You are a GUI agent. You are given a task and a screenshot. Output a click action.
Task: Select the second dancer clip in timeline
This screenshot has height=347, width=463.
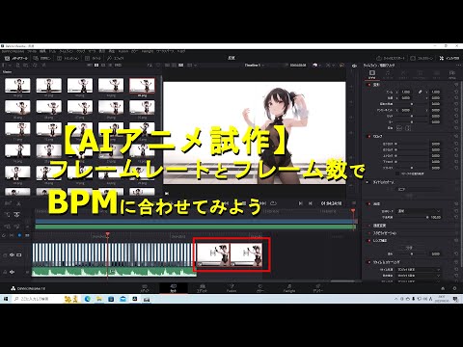tap(247, 254)
